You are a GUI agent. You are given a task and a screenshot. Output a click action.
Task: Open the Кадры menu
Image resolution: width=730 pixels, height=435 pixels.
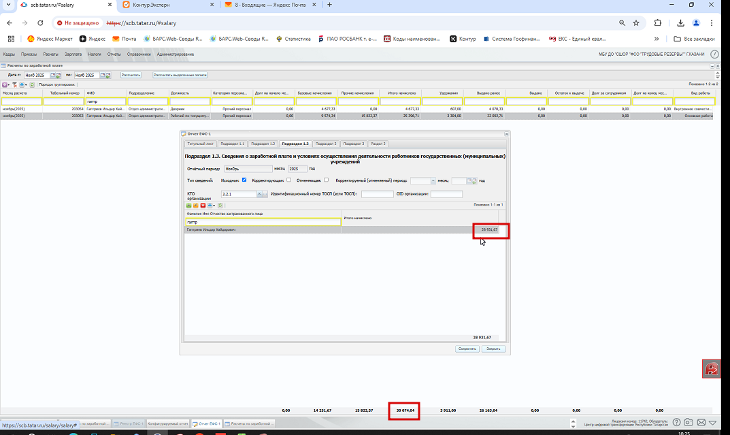point(9,54)
